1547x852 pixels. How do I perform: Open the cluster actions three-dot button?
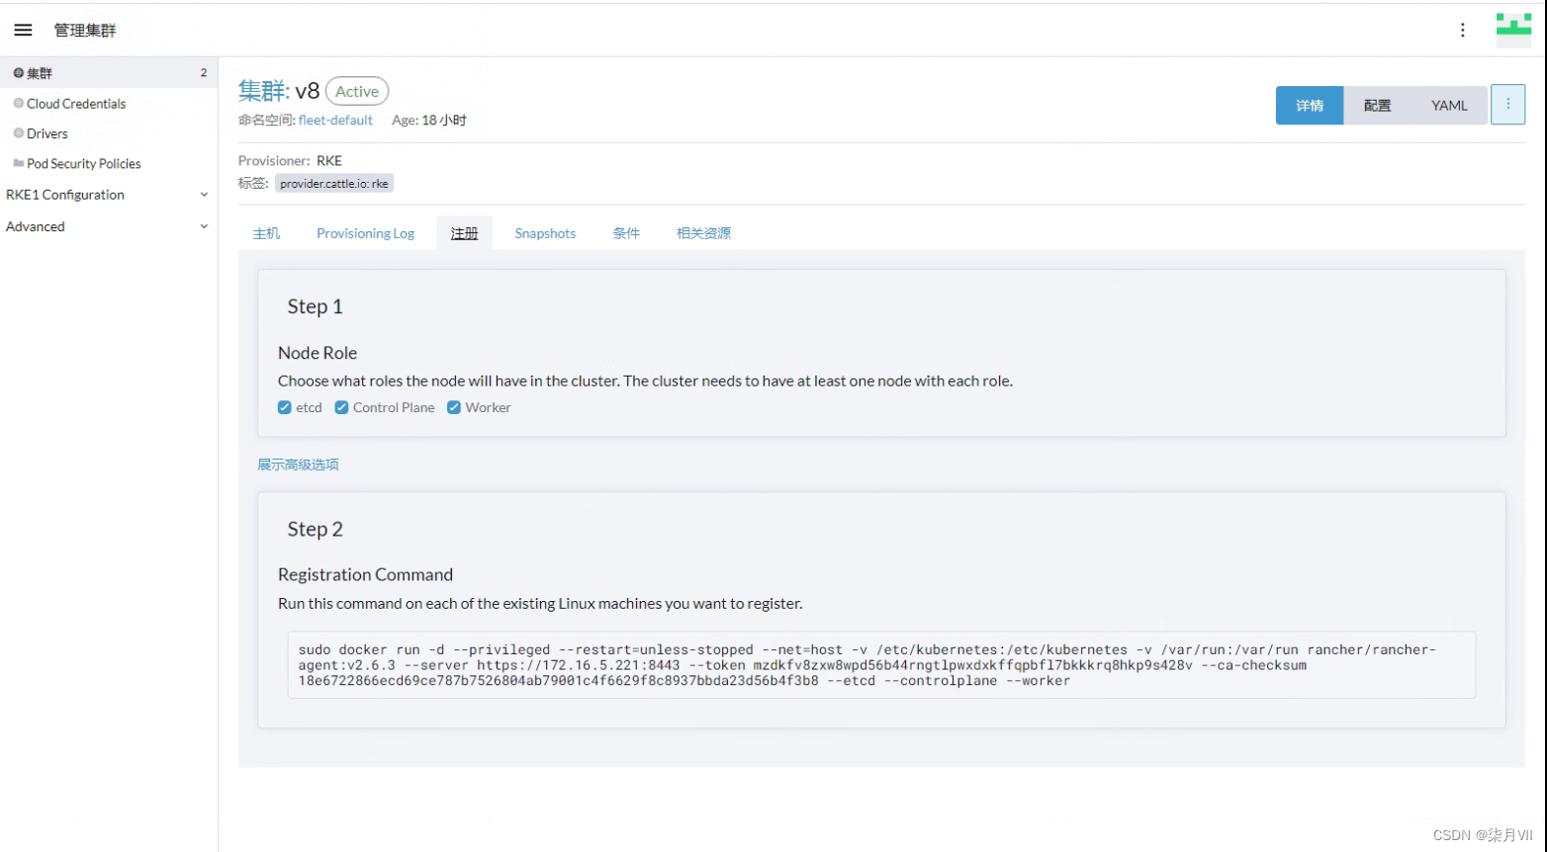pyautogui.click(x=1507, y=104)
